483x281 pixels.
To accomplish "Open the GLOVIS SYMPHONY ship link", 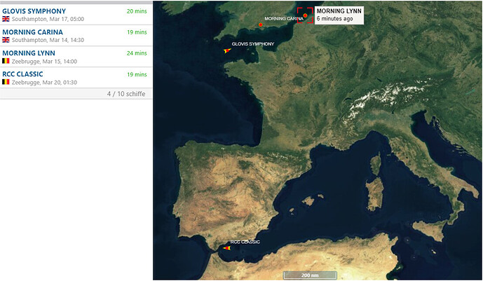I will point(34,11).
